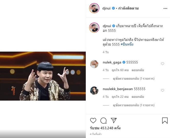Share the post via paper plane icon
170x138 pixels.
(114, 120)
